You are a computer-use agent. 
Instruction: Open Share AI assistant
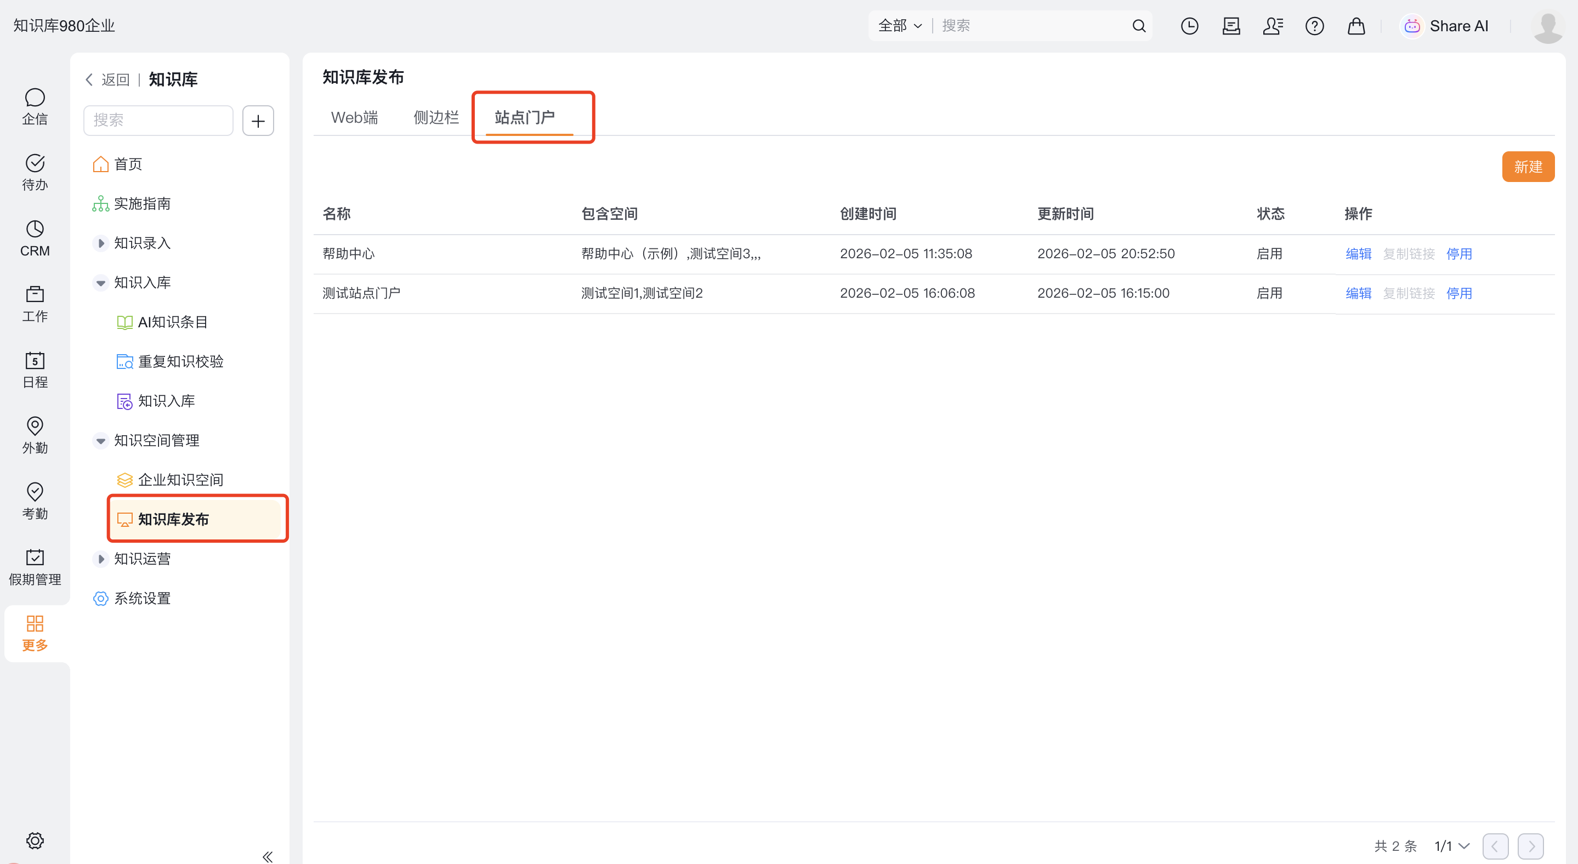coord(1445,26)
